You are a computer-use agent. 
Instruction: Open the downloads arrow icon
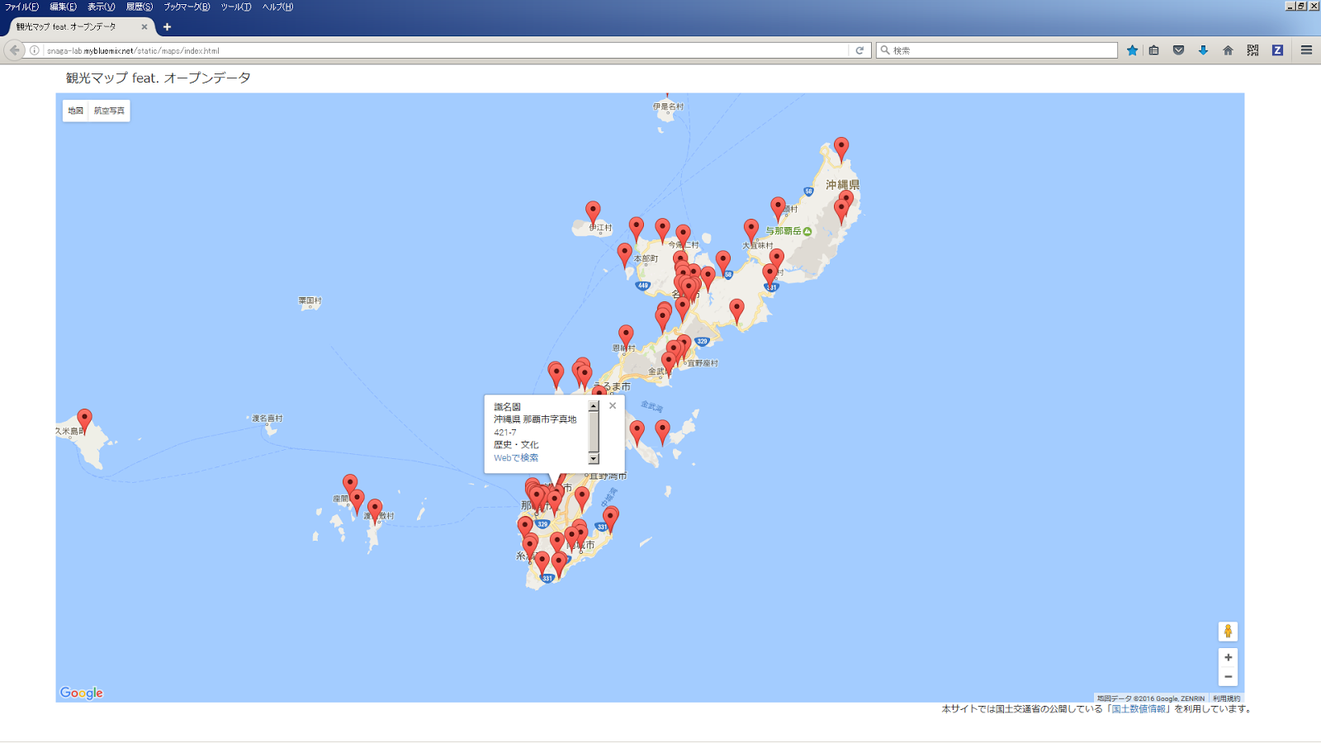click(1204, 50)
